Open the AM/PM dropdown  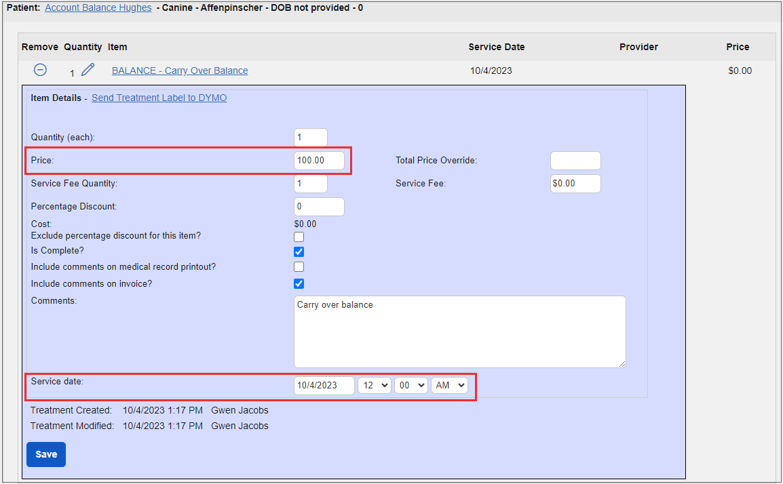coord(449,386)
